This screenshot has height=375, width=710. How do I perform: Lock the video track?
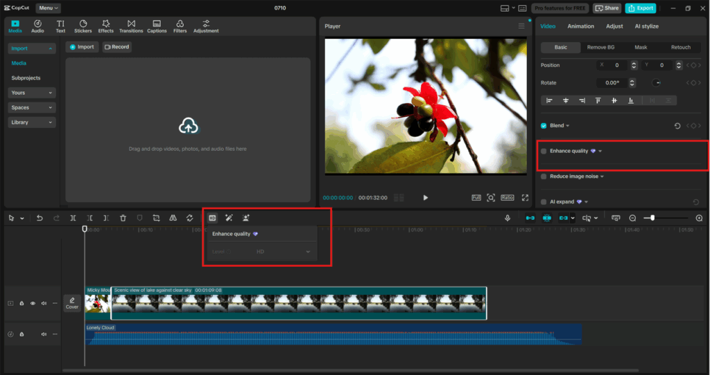21,303
